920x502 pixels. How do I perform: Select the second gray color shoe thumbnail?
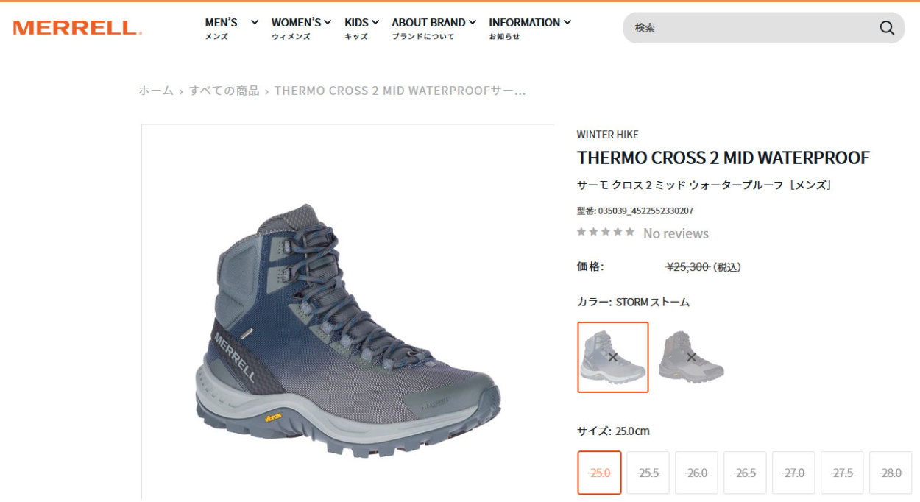pos(691,357)
